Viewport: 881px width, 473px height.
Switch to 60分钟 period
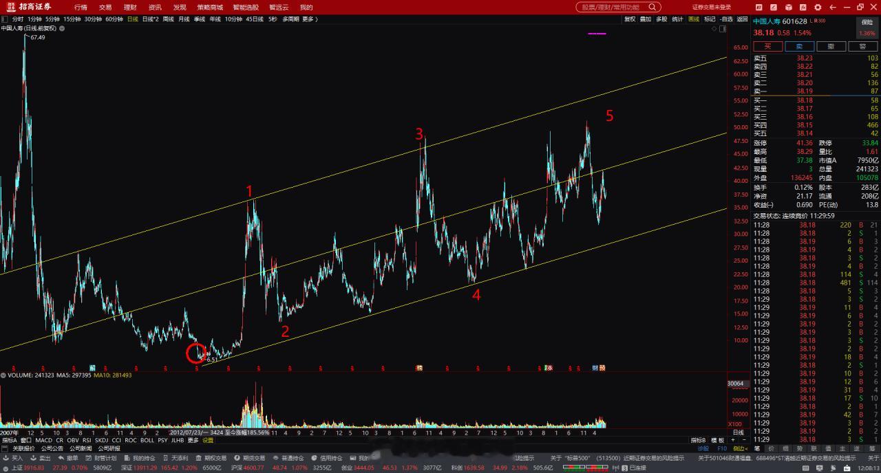coord(114,19)
